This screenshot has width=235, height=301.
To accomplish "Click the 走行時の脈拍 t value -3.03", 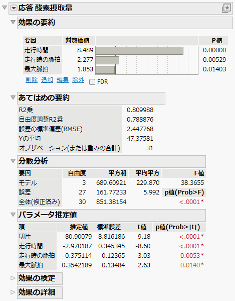I will [143, 256].
